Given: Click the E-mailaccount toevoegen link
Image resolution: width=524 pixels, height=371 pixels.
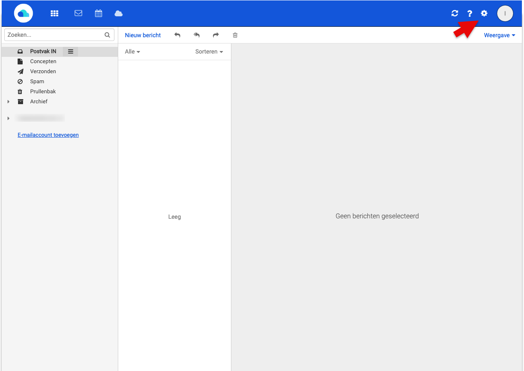Looking at the screenshot, I should 48,135.
